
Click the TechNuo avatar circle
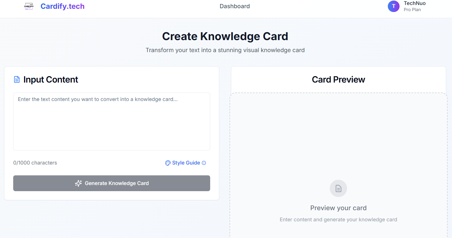coord(394,6)
